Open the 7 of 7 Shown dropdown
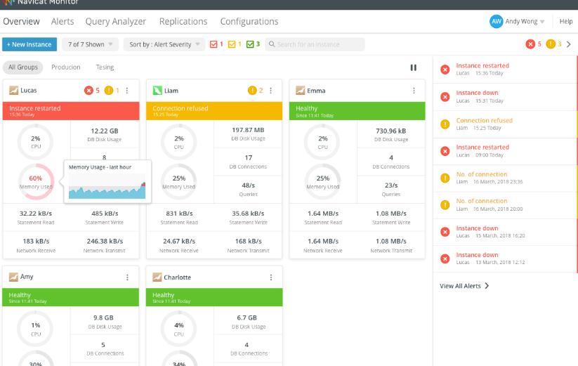This screenshot has height=366, width=578. 90,44
